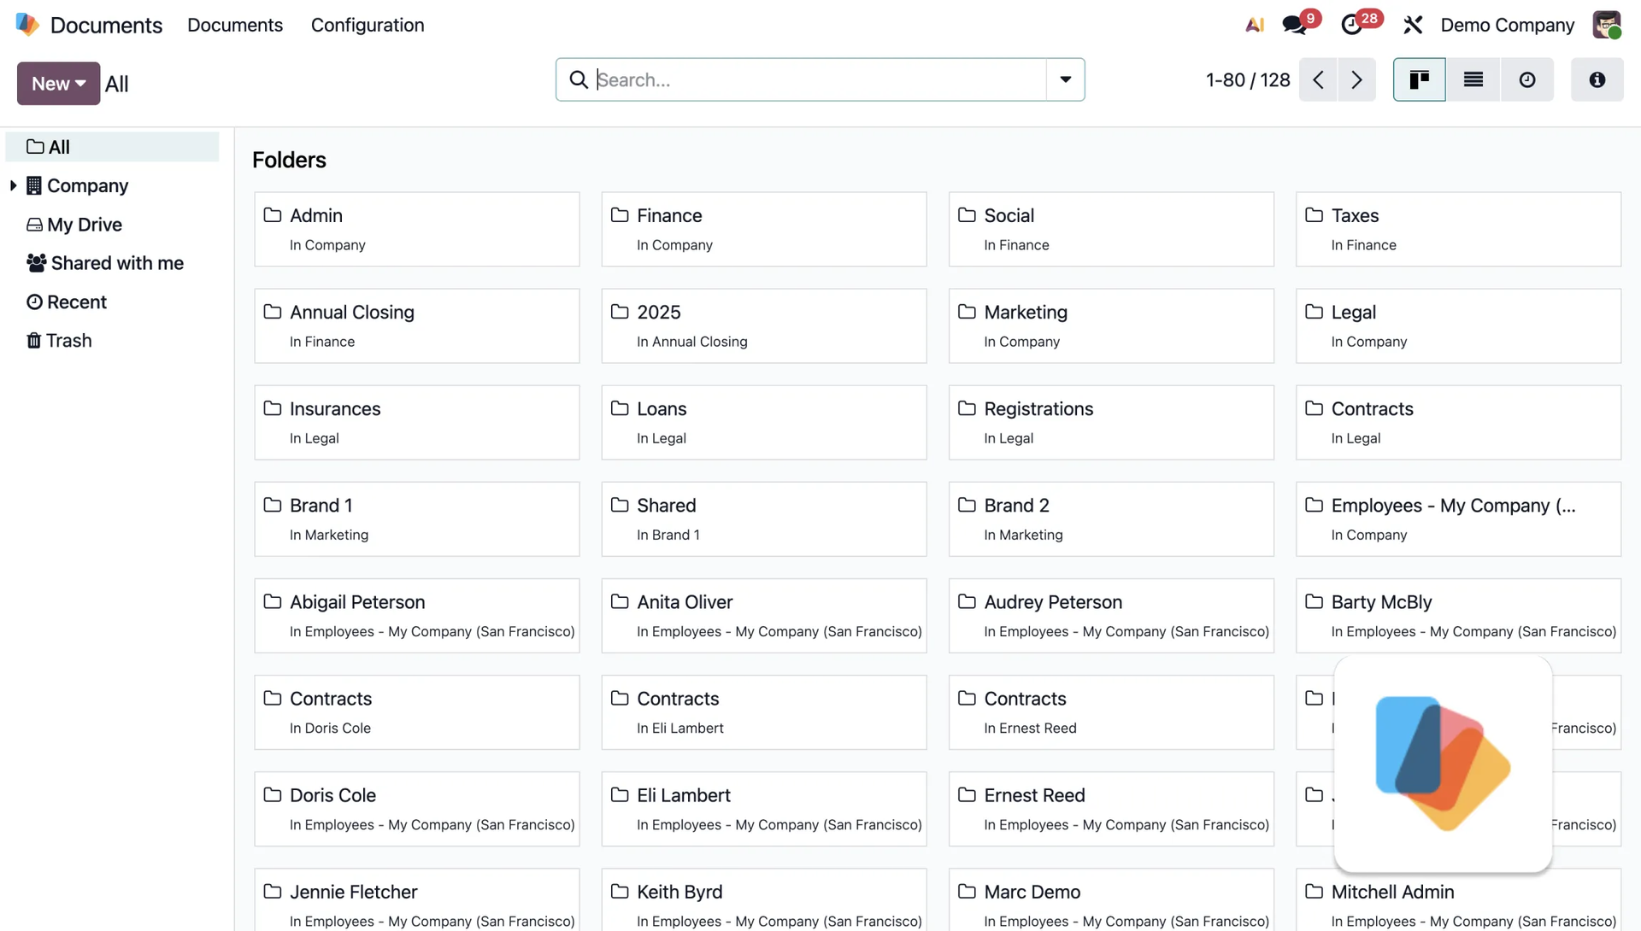Viewport: 1641px width, 931px height.
Task: Open the Annual Closing folder
Action: (x=417, y=325)
